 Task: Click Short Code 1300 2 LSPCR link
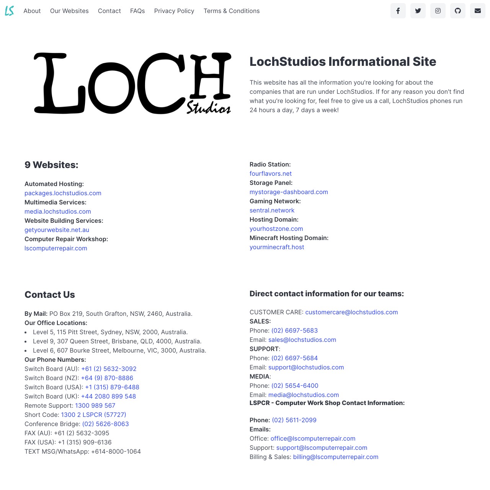click(93, 415)
